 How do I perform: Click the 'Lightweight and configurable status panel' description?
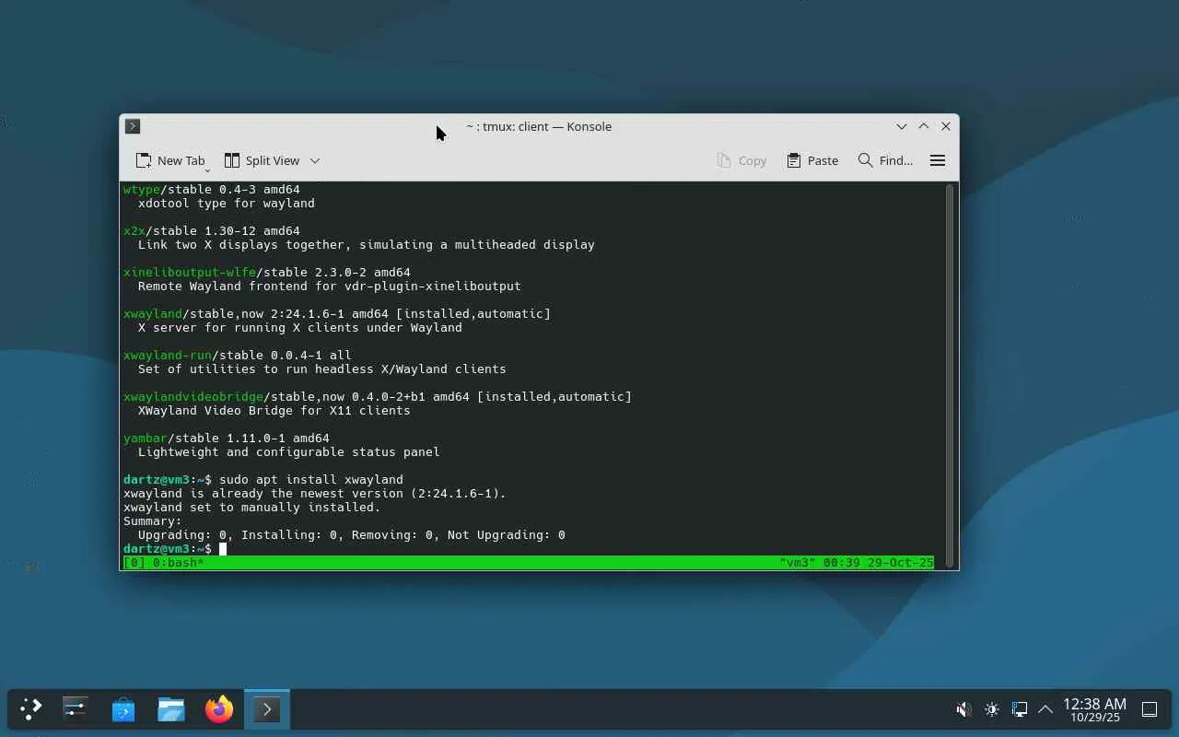pyautogui.click(x=289, y=452)
